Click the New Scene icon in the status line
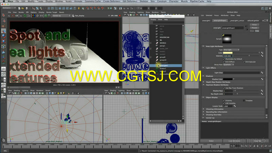 19,8
